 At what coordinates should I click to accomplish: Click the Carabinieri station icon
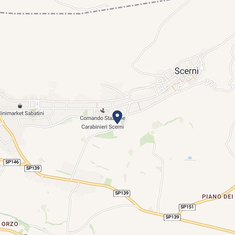(x=103, y=111)
